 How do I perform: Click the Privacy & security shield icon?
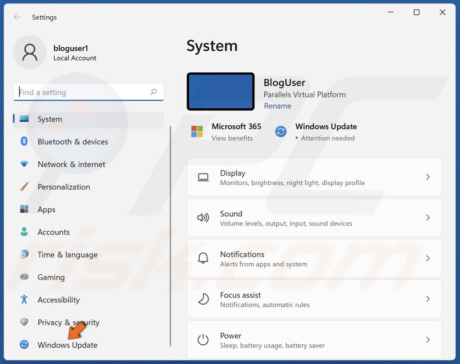point(24,322)
